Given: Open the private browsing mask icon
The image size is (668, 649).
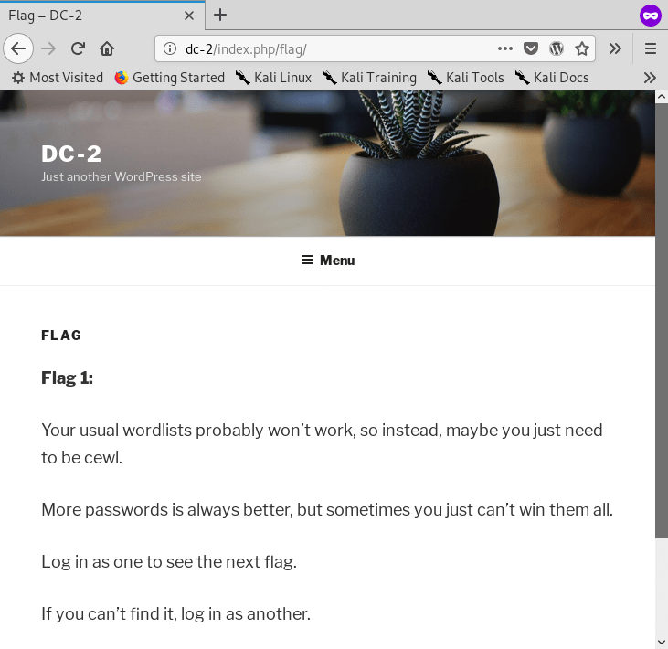Looking at the screenshot, I should click(650, 16).
